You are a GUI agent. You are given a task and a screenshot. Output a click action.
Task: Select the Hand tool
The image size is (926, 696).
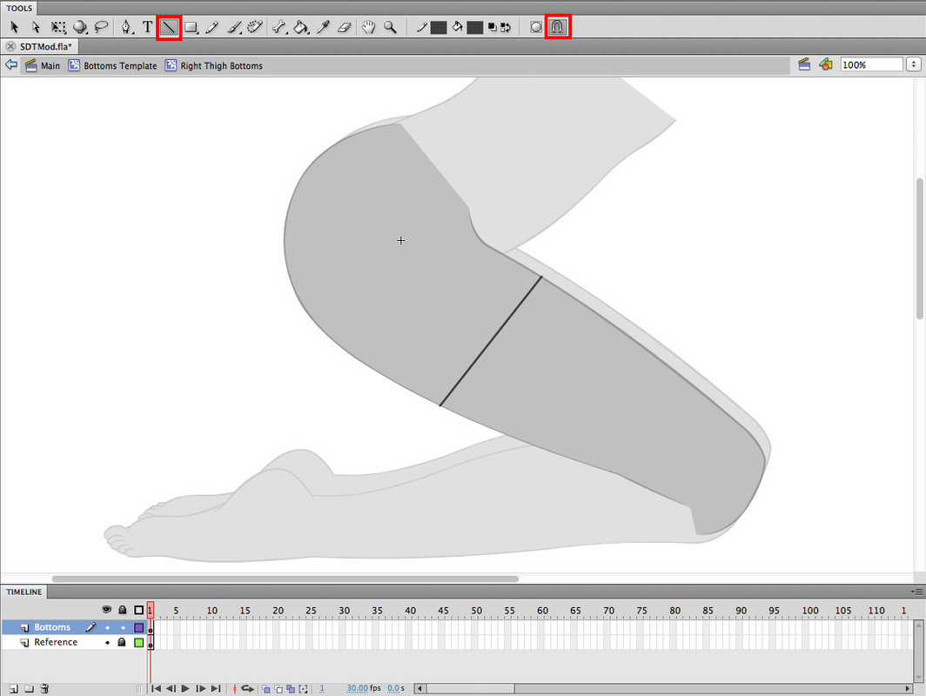click(x=369, y=28)
